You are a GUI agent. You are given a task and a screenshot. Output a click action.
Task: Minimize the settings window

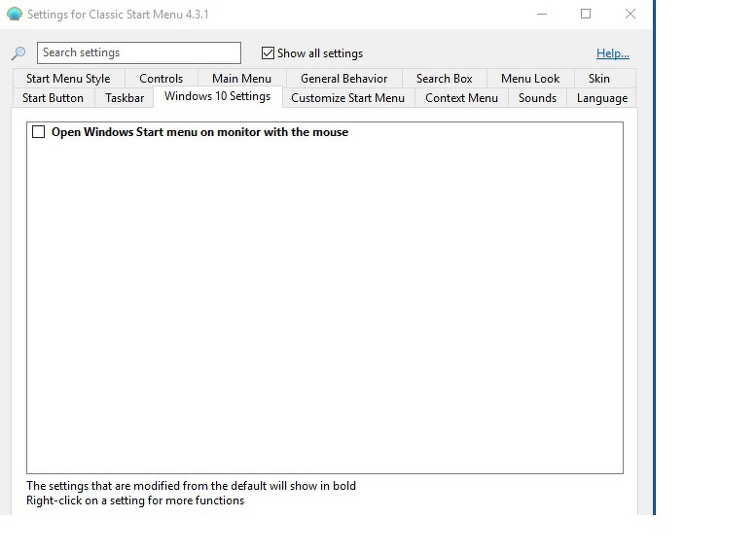coord(542,14)
